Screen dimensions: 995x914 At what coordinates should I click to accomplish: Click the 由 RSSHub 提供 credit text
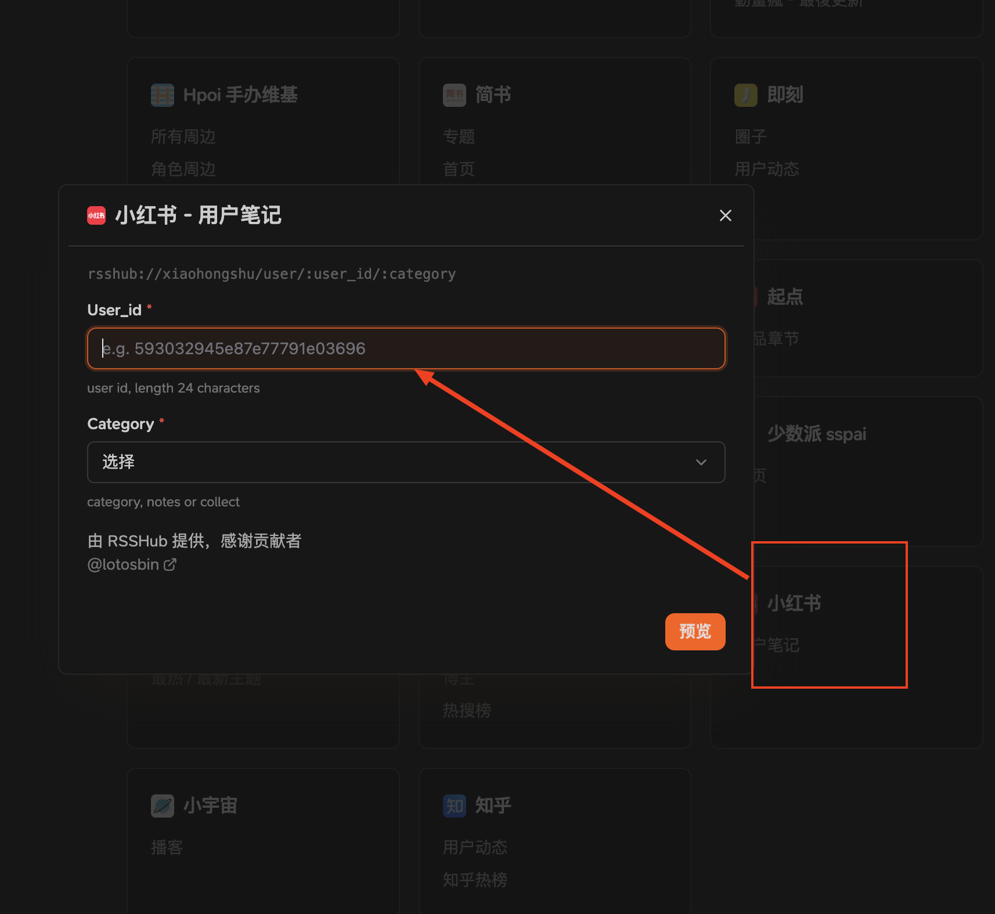(194, 541)
